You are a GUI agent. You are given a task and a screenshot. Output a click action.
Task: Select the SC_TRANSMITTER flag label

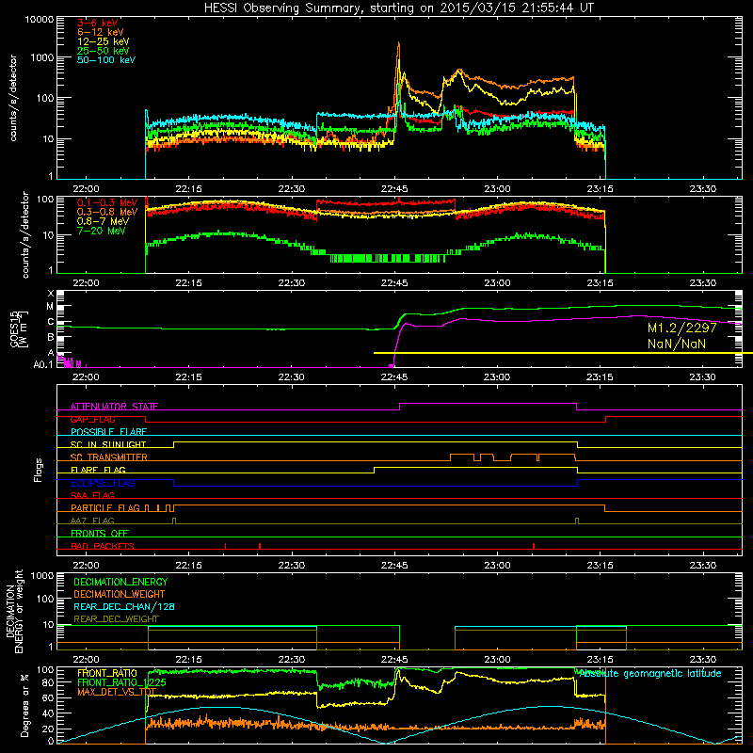[x=109, y=457]
